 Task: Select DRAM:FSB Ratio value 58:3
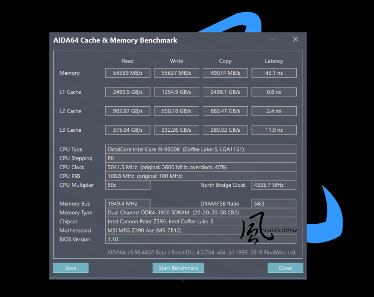pyautogui.click(x=274, y=204)
